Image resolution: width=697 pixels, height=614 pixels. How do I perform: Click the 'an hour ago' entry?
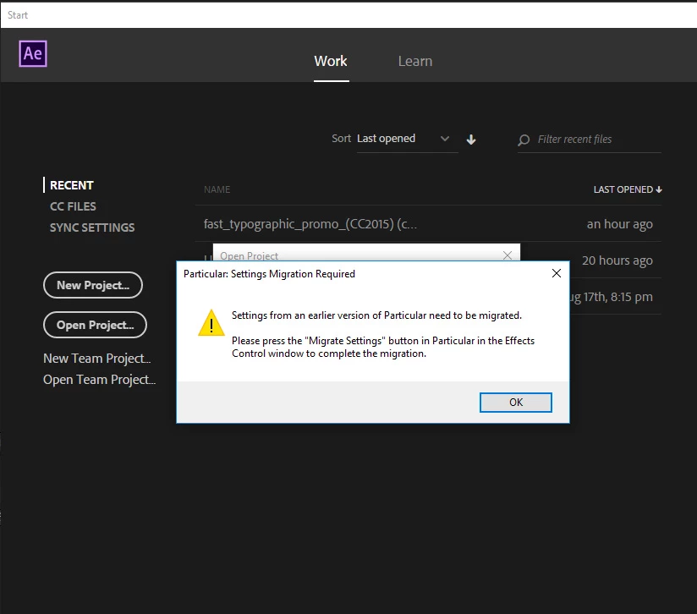coord(620,224)
